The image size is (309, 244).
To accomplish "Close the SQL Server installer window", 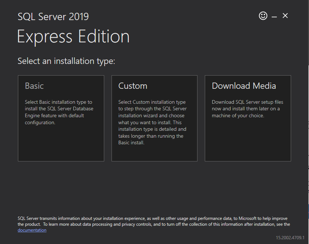I will coord(285,16).
